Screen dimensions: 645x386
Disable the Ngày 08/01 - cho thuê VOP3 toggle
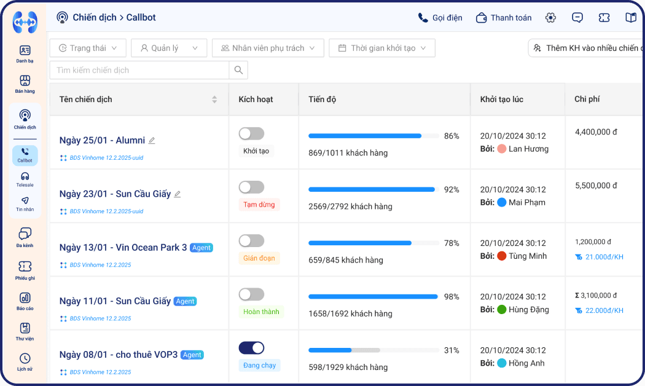point(251,348)
